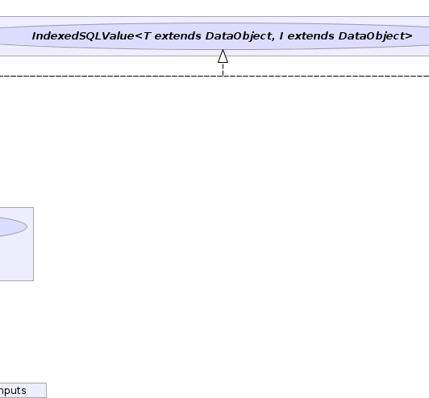Image resolution: width=429 pixels, height=398 pixels.
Task: Click the light frame strip above IndexedSQLValue ellipse
Action: pyautogui.click(x=214, y=19)
